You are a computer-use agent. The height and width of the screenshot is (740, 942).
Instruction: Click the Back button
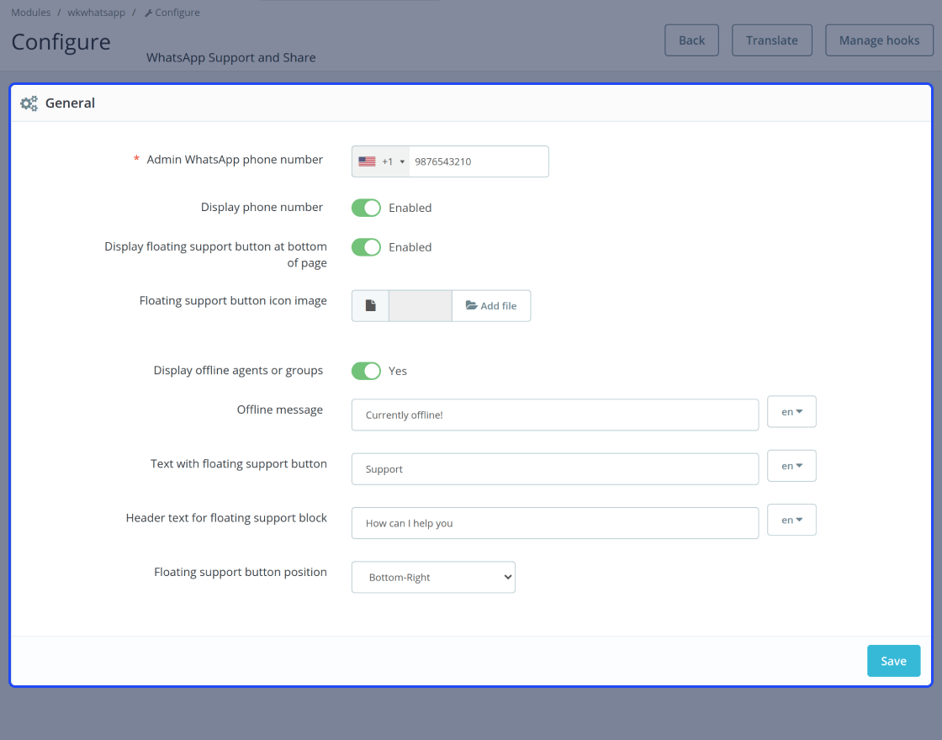pyautogui.click(x=691, y=40)
